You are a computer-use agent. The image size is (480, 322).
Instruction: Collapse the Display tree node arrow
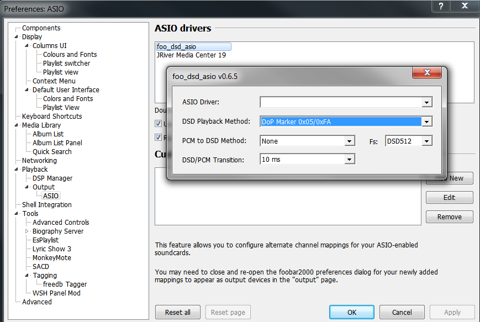click(x=16, y=37)
